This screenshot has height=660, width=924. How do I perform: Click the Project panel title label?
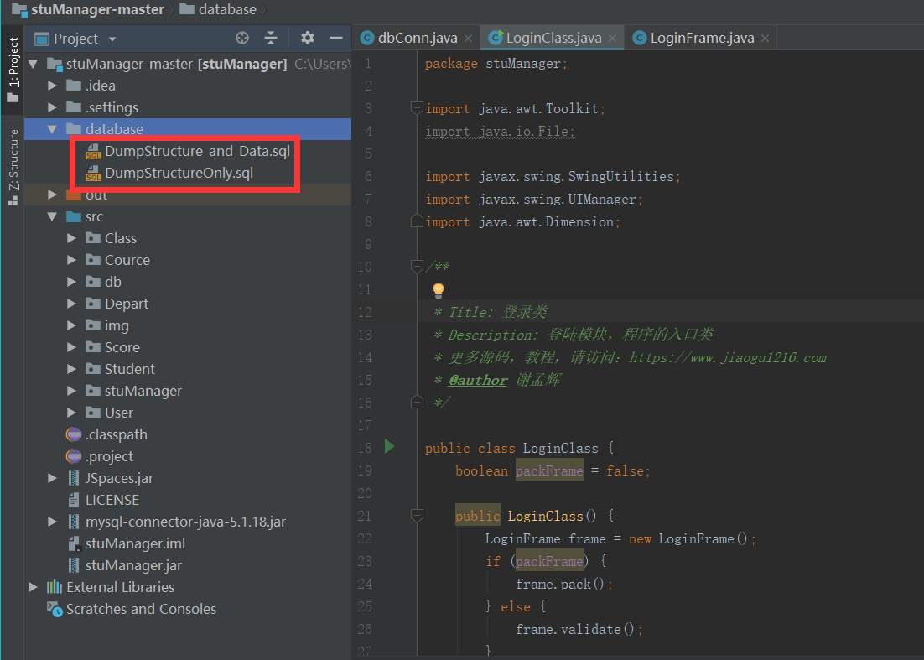click(x=75, y=39)
